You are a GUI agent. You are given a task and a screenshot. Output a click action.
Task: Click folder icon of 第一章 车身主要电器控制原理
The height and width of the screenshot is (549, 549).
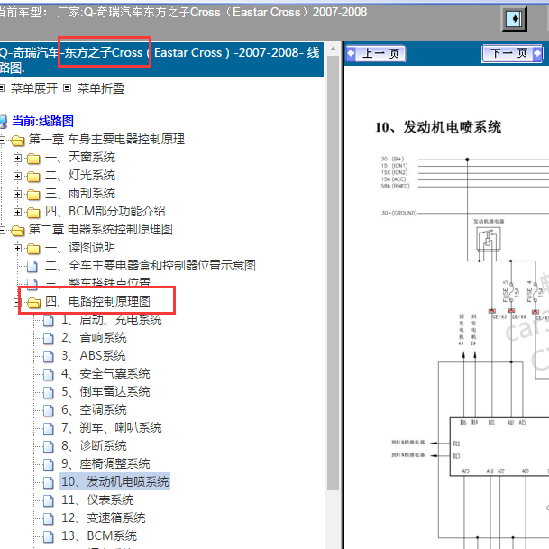[17, 140]
